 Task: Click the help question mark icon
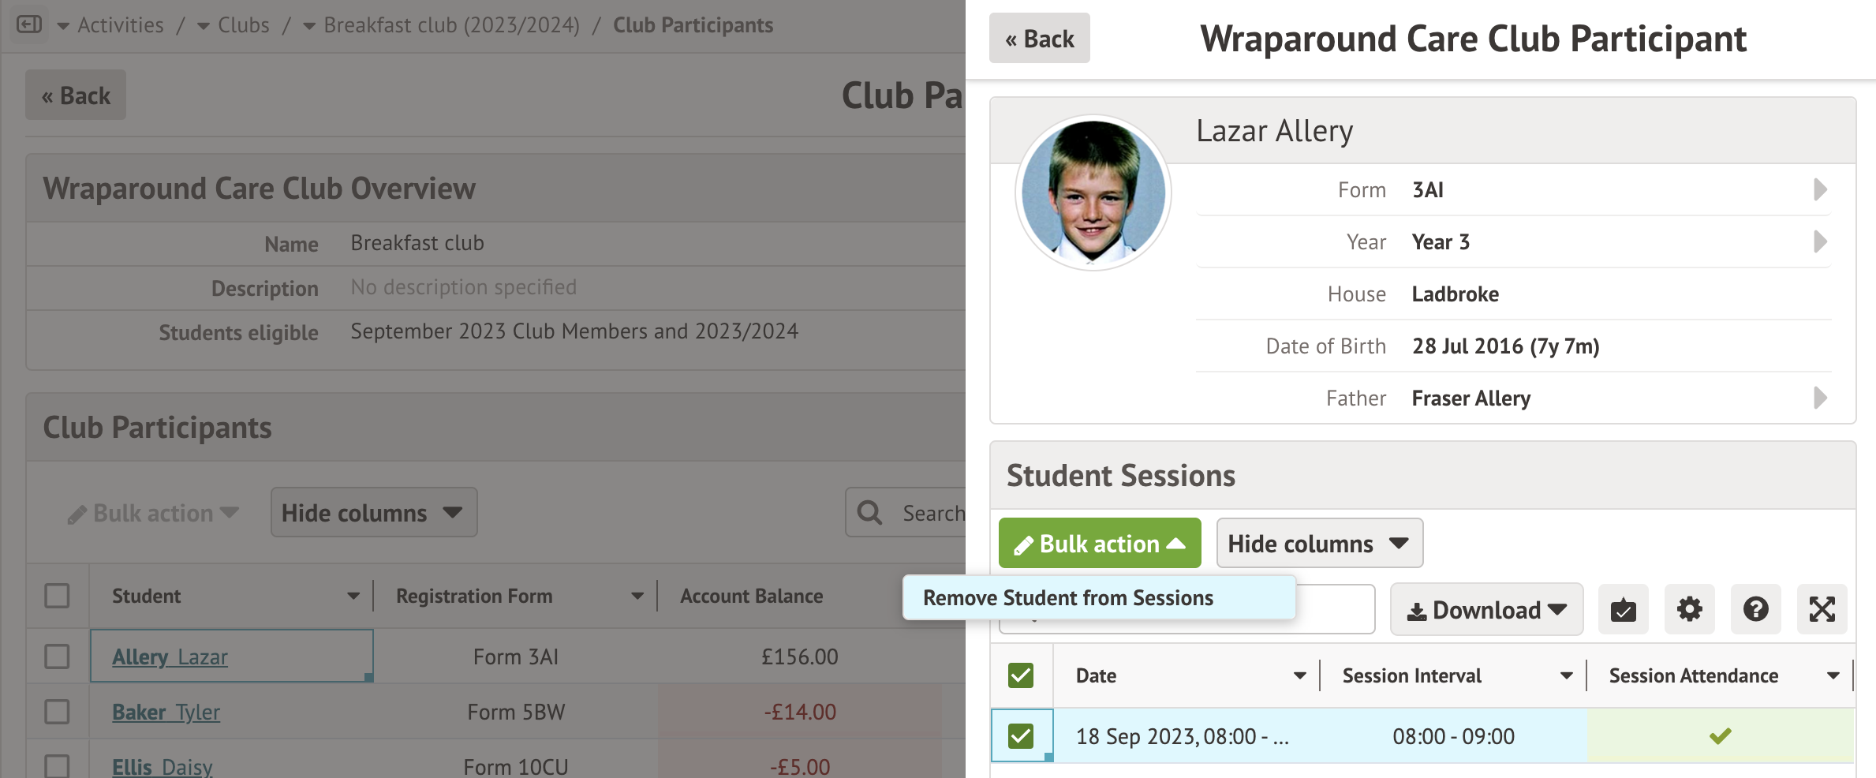pyautogui.click(x=1755, y=609)
